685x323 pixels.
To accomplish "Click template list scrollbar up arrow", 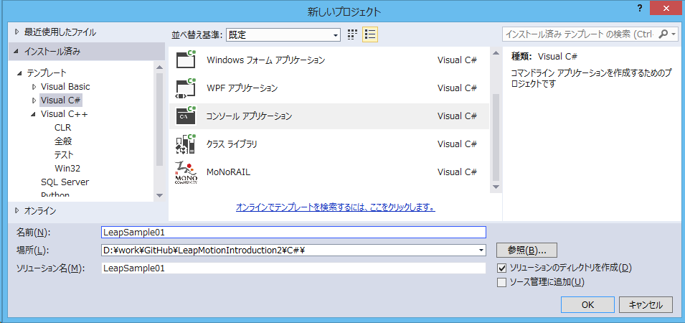I will (x=496, y=53).
